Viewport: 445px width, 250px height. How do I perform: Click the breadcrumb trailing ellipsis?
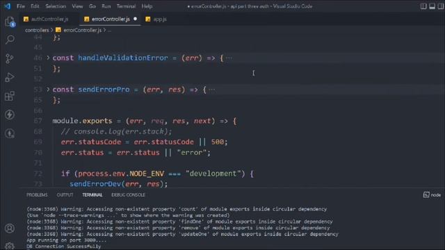(110, 30)
